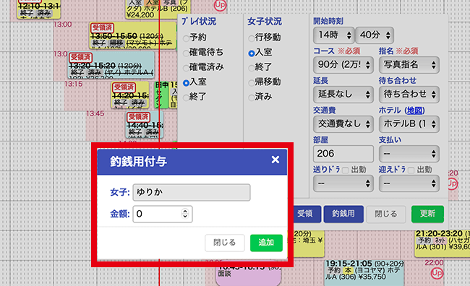Click the 受領済 stamp on 14:20 booking

[x=124, y=87]
